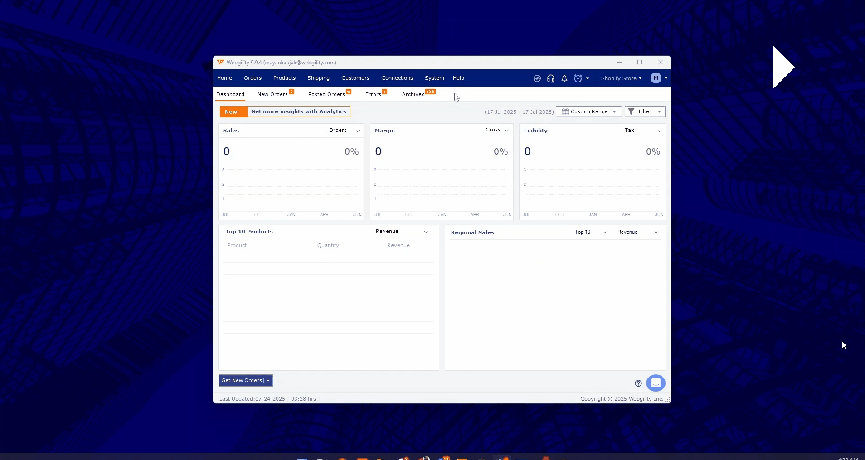Expand the Gross dropdown in Margin card
Image resolution: width=865 pixels, height=460 pixels.
tap(497, 130)
